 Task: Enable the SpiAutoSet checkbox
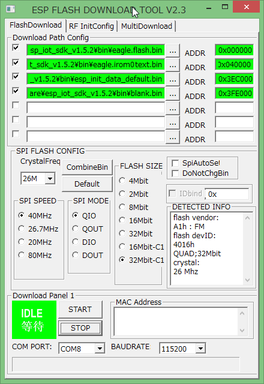(175, 163)
